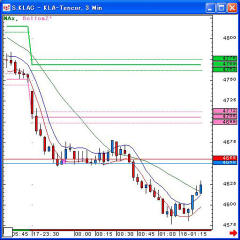This screenshot has width=240, height=240.
Task: Select the pink 4712 price tag
Action: tap(225, 110)
